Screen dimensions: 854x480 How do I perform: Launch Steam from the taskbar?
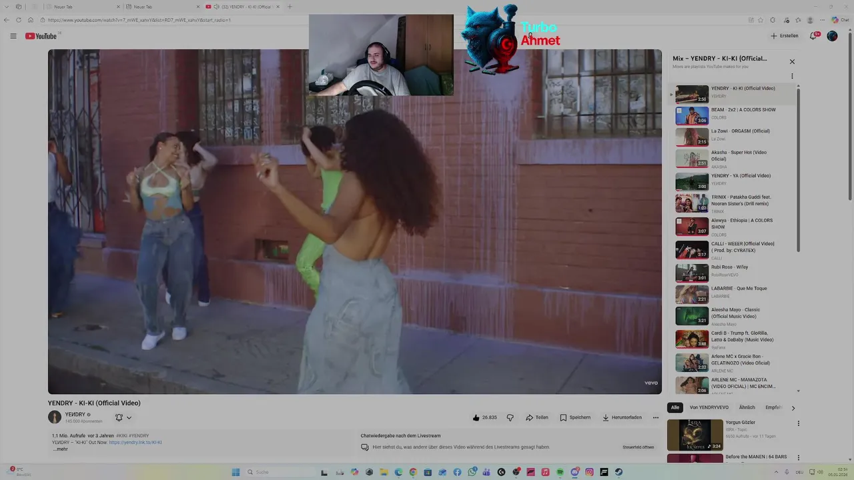point(618,472)
